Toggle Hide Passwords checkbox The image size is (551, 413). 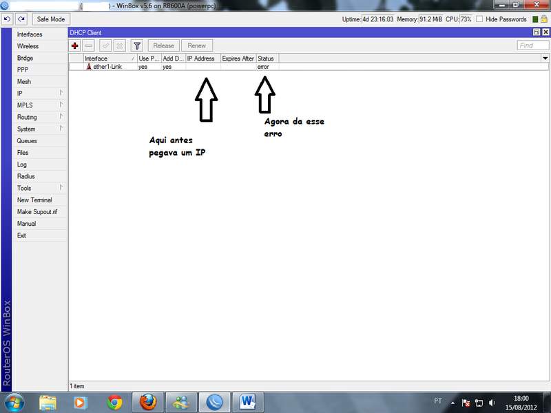(479, 19)
